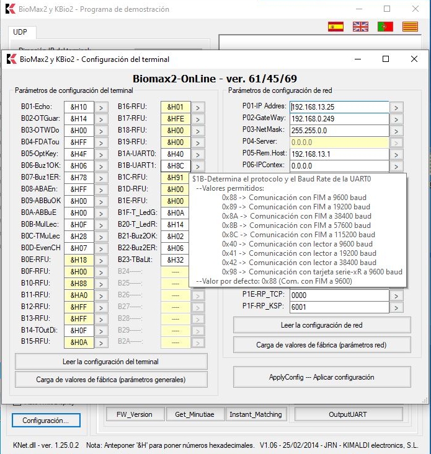Send P01-IP Addres with its arrow button
Screen dimensions: 431x454
tap(396, 107)
